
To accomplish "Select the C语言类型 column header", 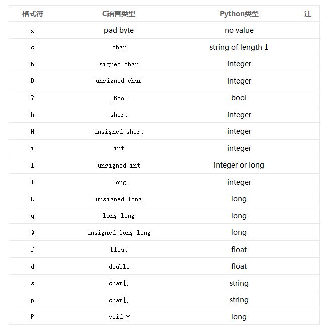I will [119, 14].
